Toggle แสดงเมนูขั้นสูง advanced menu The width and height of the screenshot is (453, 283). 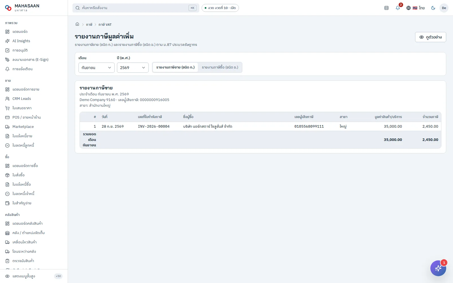point(34,276)
